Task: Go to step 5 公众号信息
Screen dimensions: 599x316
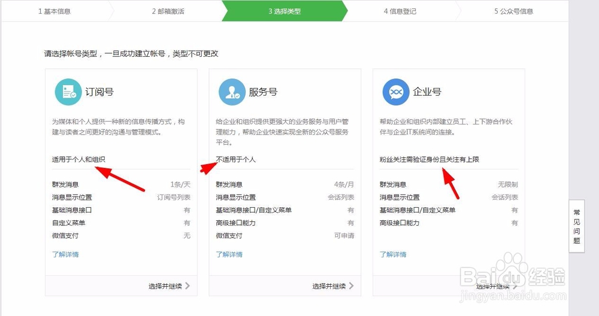Action: point(513,11)
